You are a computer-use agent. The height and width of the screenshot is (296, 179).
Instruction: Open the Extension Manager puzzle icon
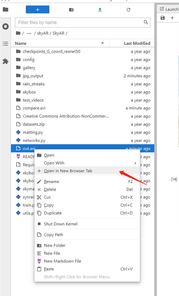pyautogui.click(x=5, y=61)
